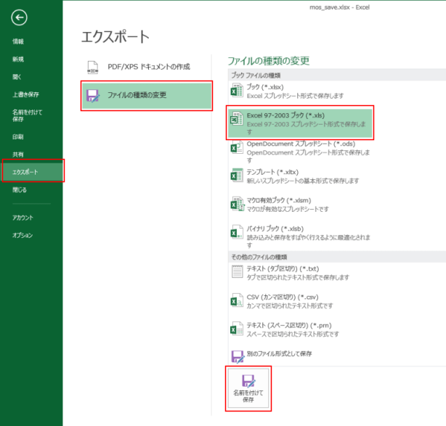
Task: Open 名前を付けて保存 in the sidebar
Action: (x=31, y=115)
